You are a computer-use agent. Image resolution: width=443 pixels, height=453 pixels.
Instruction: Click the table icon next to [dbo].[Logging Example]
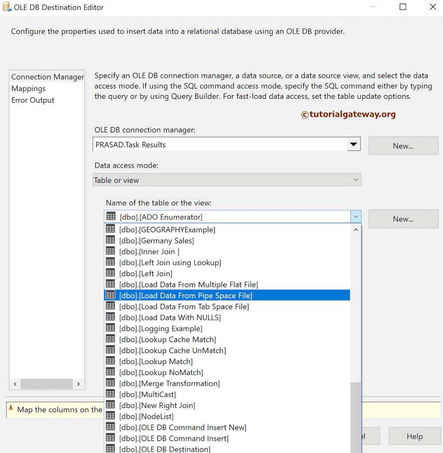tap(110, 328)
